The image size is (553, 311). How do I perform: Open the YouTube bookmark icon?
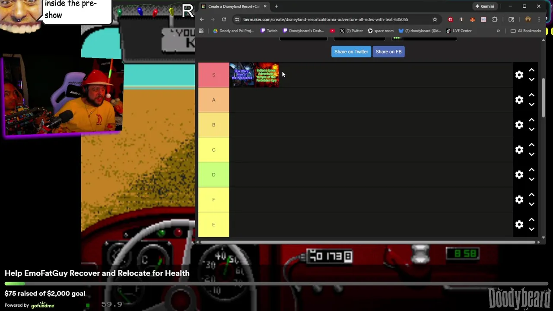coord(332,31)
